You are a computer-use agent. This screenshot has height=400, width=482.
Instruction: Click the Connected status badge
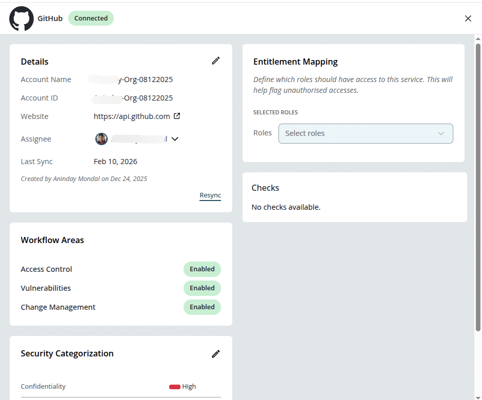(91, 18)
